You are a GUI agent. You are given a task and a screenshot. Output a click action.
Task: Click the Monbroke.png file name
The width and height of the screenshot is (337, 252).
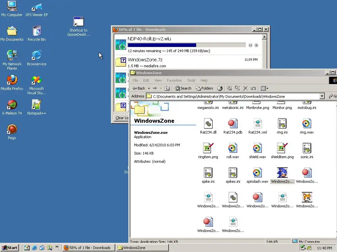[x=257, y=108]
